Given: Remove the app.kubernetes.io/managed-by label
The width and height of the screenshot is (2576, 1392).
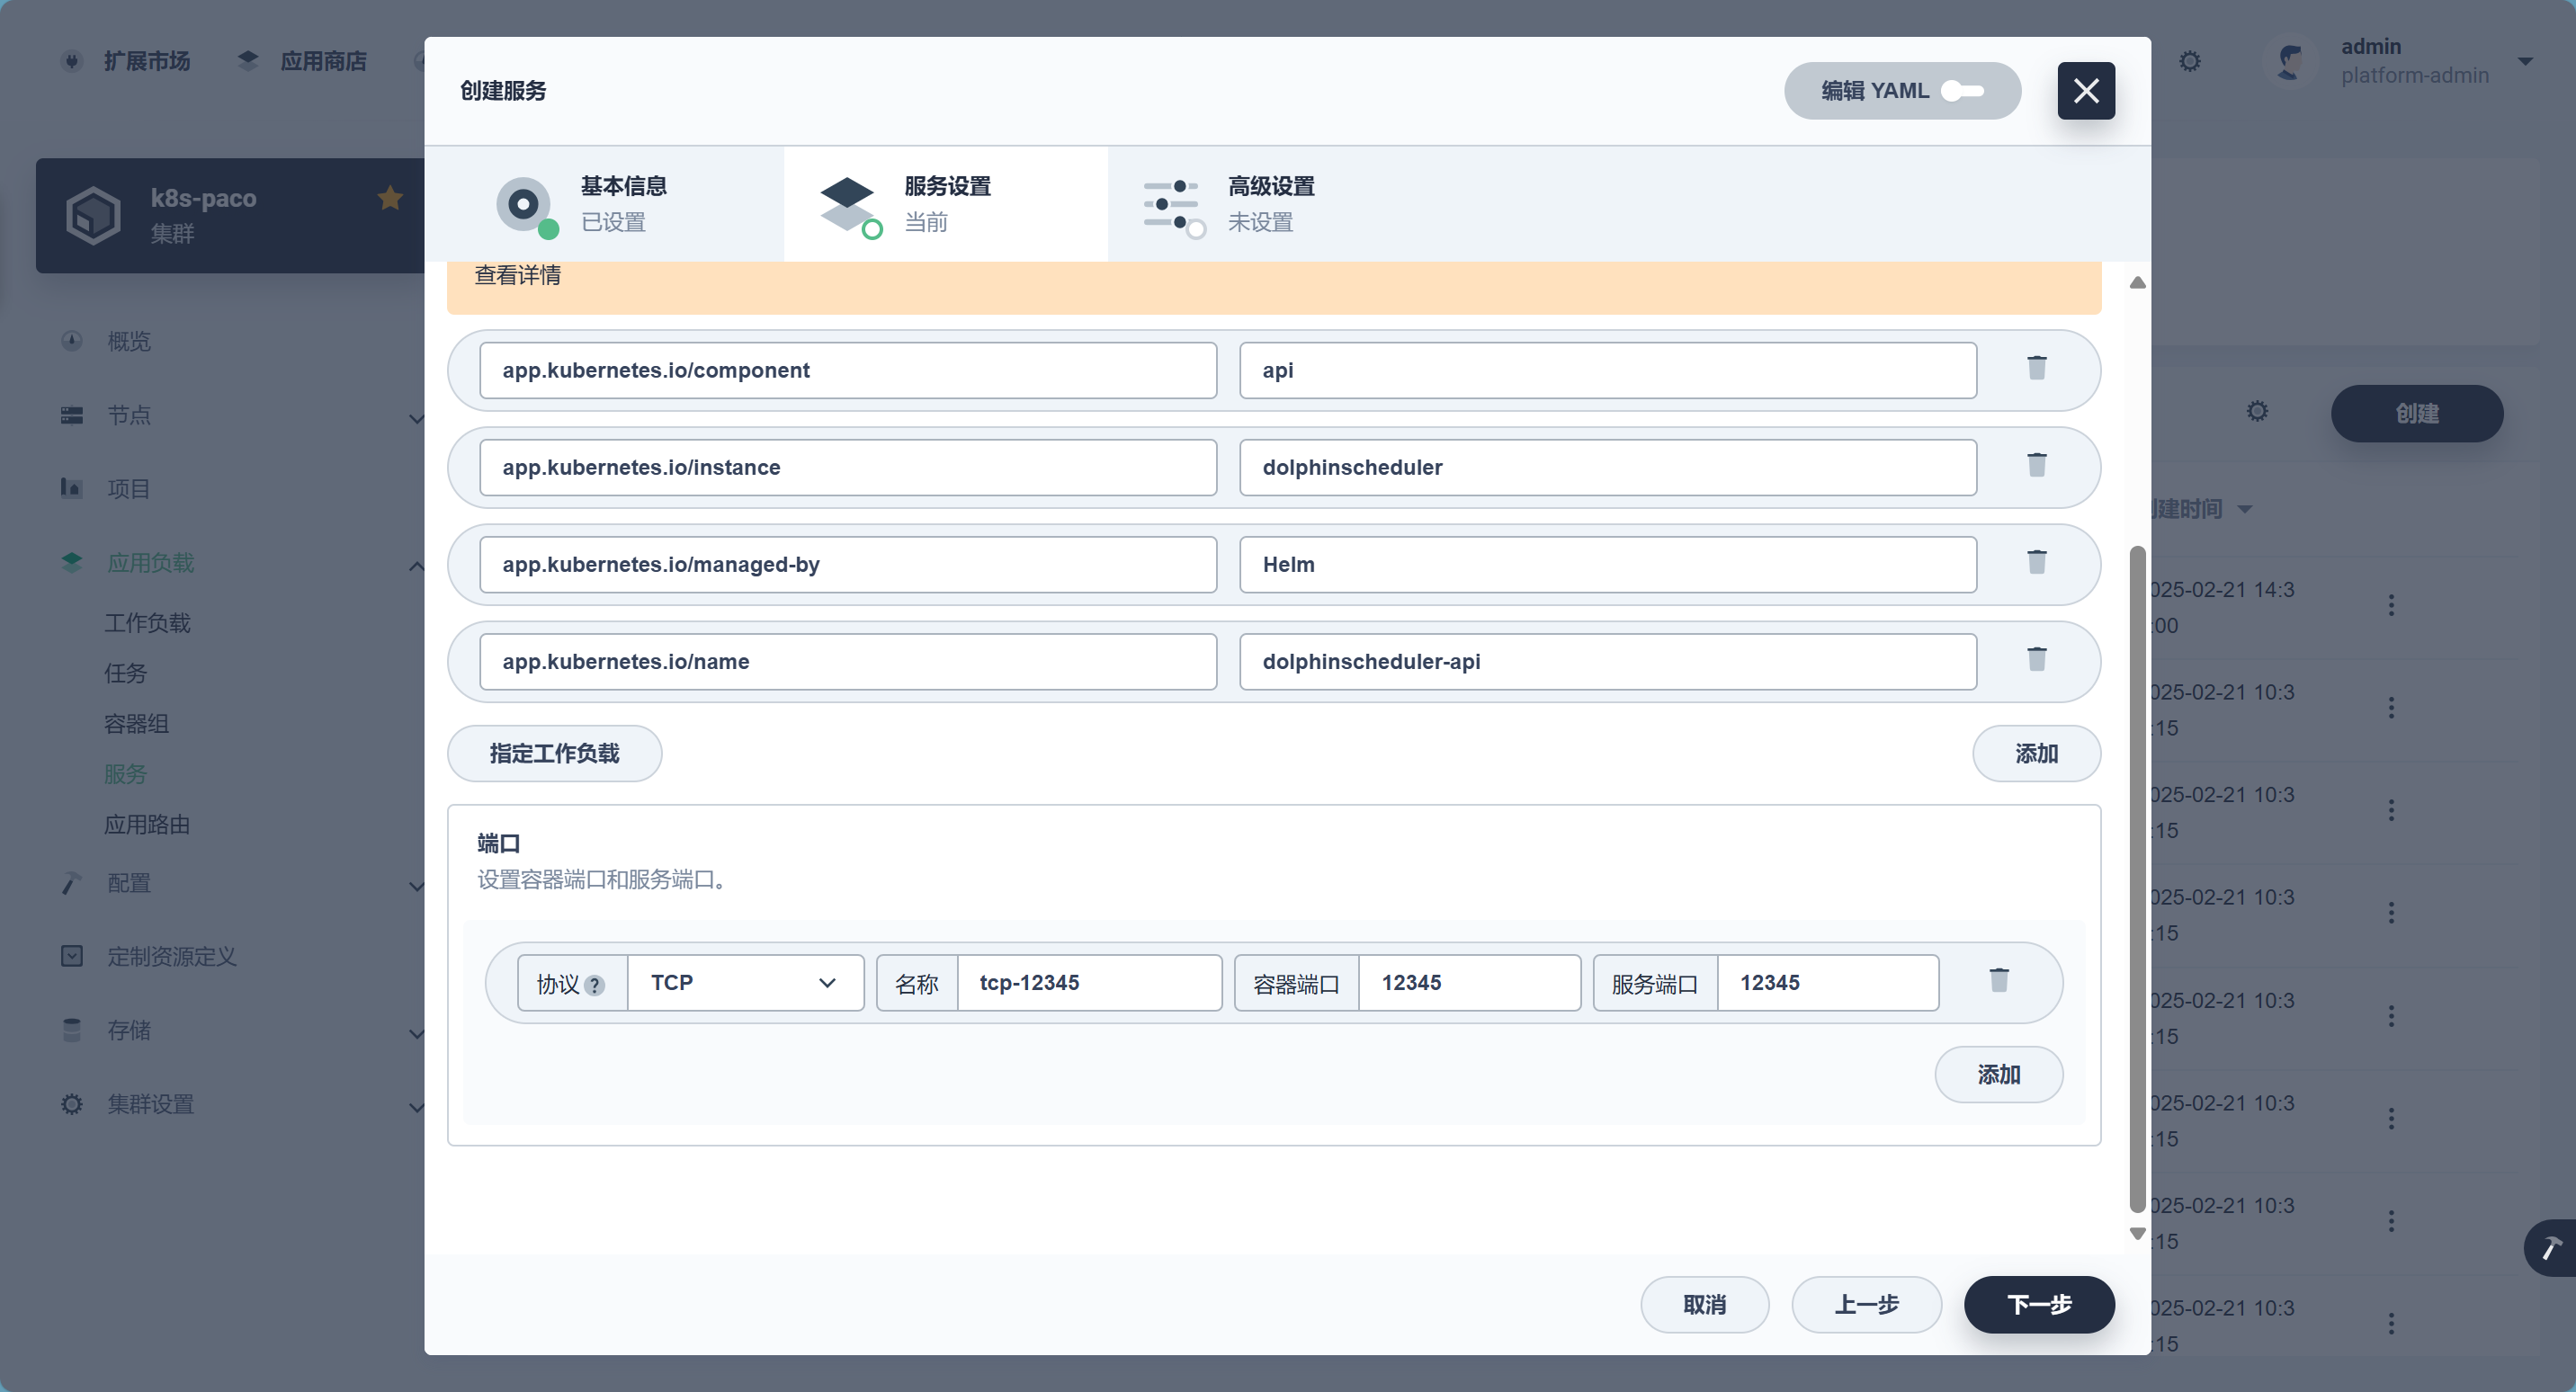Looking at the screenshot, I should [2036, 562].
